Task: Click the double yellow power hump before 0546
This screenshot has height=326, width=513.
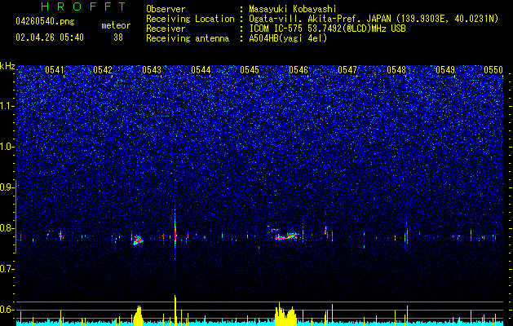Action: [x=285, y=315]
